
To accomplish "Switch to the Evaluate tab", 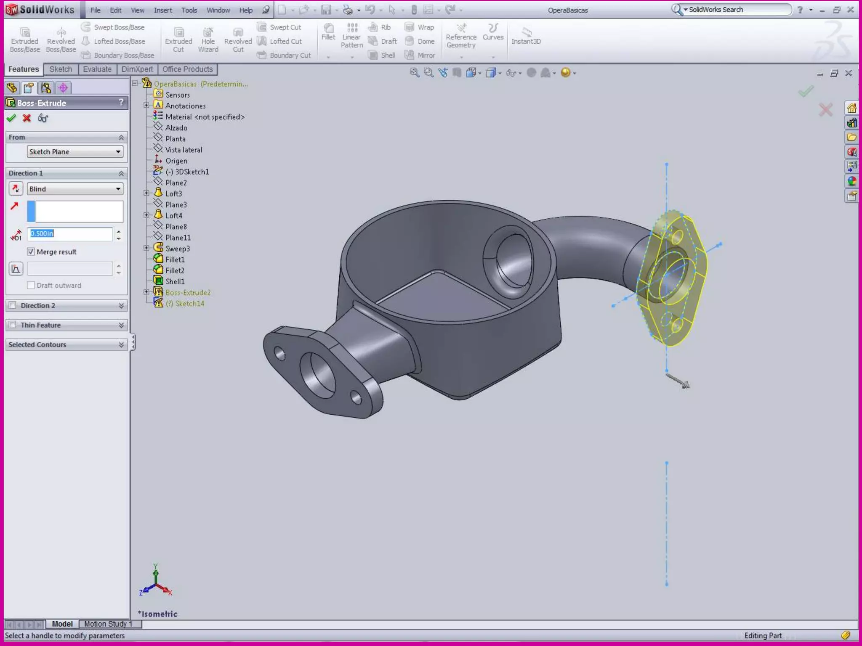I will coord(97,69).
